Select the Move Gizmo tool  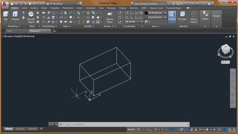point(194,17)
